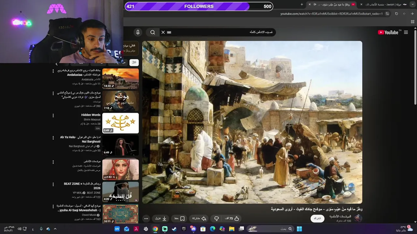Open Steam from taskbar
The height and width of the screenshot is (234, 417).
174,229
